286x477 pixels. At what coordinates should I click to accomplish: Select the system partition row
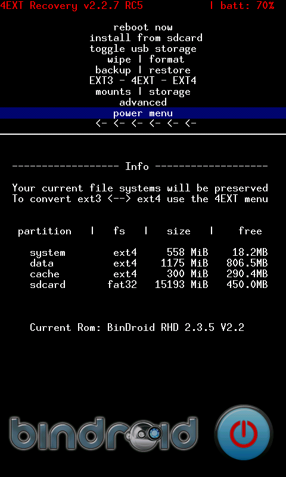coord(148,252)
